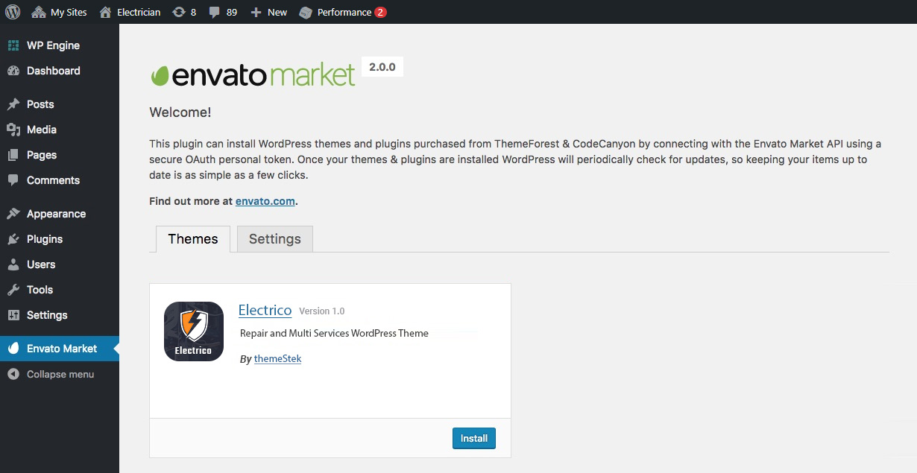
Task: Follow the envato.com link
Action: (265, 201)
